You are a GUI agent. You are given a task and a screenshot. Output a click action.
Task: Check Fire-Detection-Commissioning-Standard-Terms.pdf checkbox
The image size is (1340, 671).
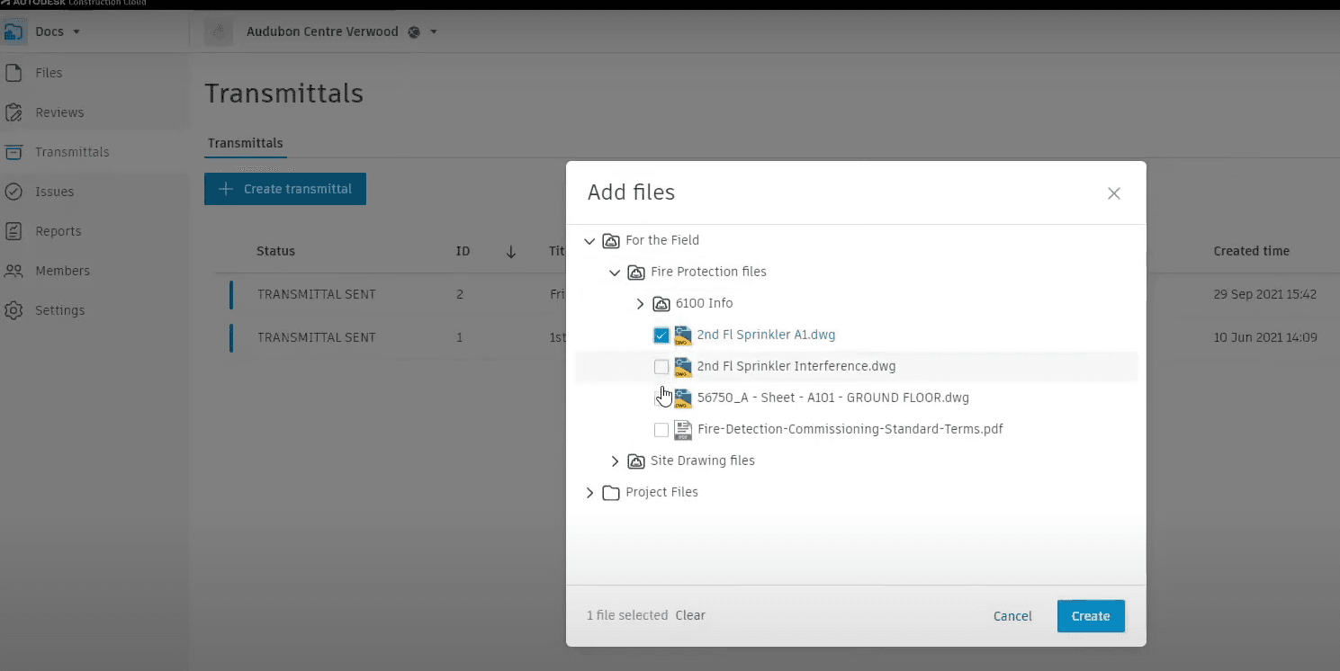point(661,430)
